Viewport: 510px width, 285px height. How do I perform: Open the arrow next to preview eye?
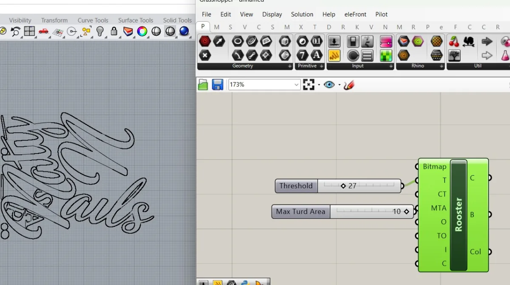(x=339, y=85)
